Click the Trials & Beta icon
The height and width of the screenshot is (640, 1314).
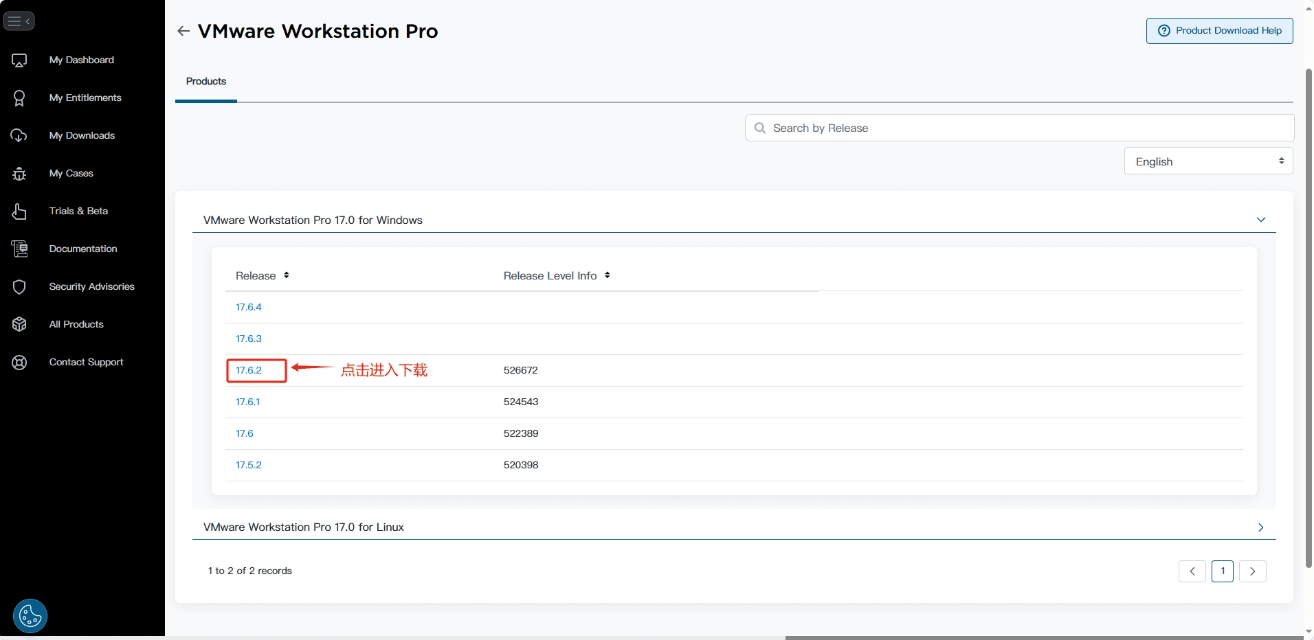(x=19, y=212)
